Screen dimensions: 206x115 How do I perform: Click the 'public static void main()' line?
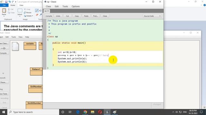pyautogui.click(x=69, y=43)
